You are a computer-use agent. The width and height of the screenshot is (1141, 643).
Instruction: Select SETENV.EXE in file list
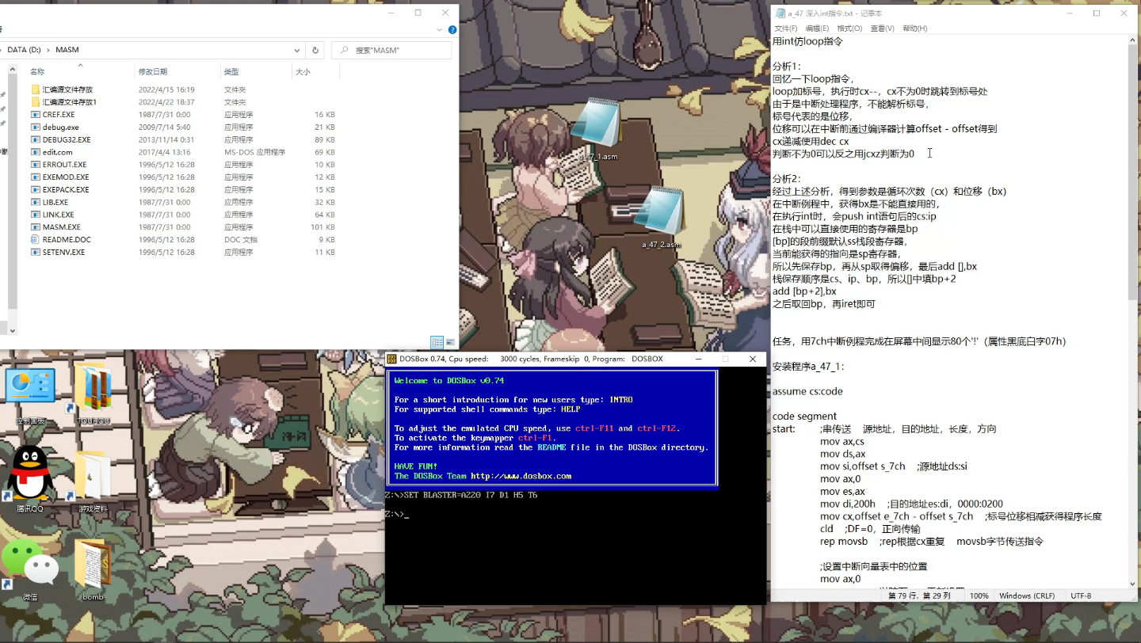(x=183, y=252)
